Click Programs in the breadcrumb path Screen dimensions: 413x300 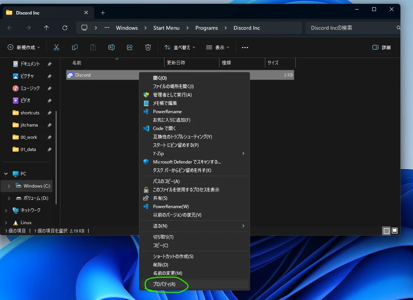[x=206, y=28]
